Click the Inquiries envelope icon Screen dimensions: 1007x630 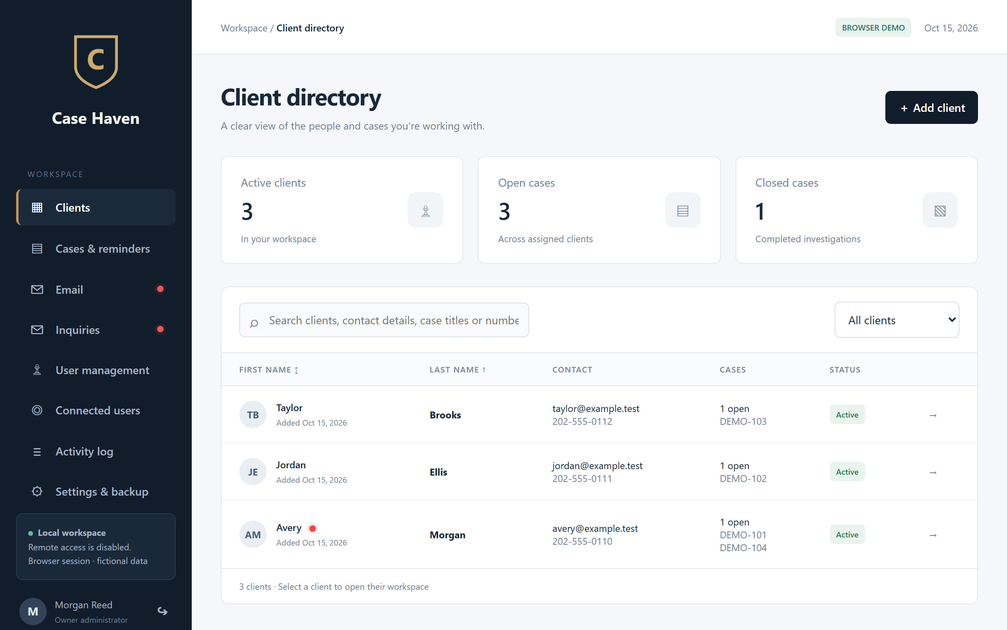pos(37,330)
